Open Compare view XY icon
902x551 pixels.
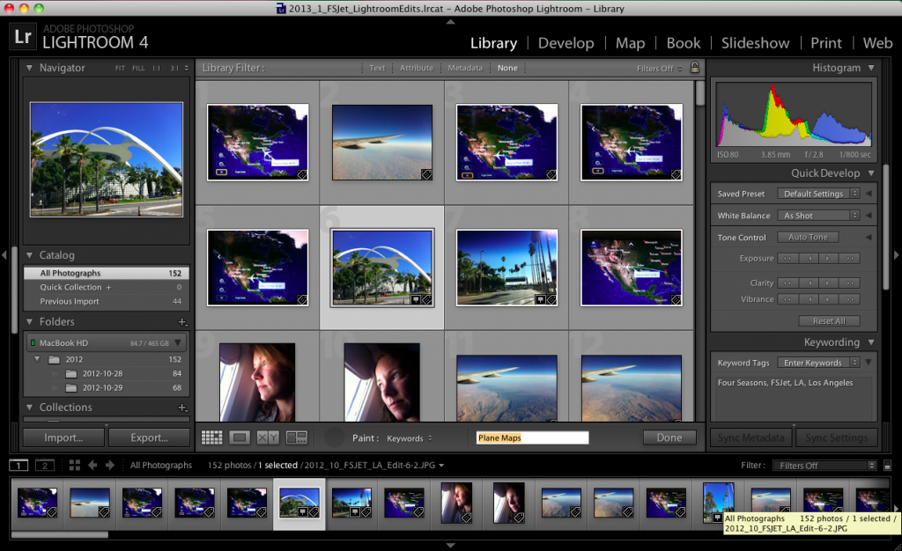(x=268, y=437)
